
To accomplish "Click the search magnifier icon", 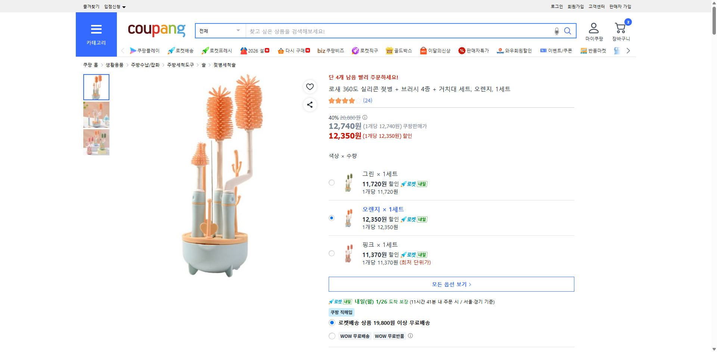I will click(x=567, y=31).
